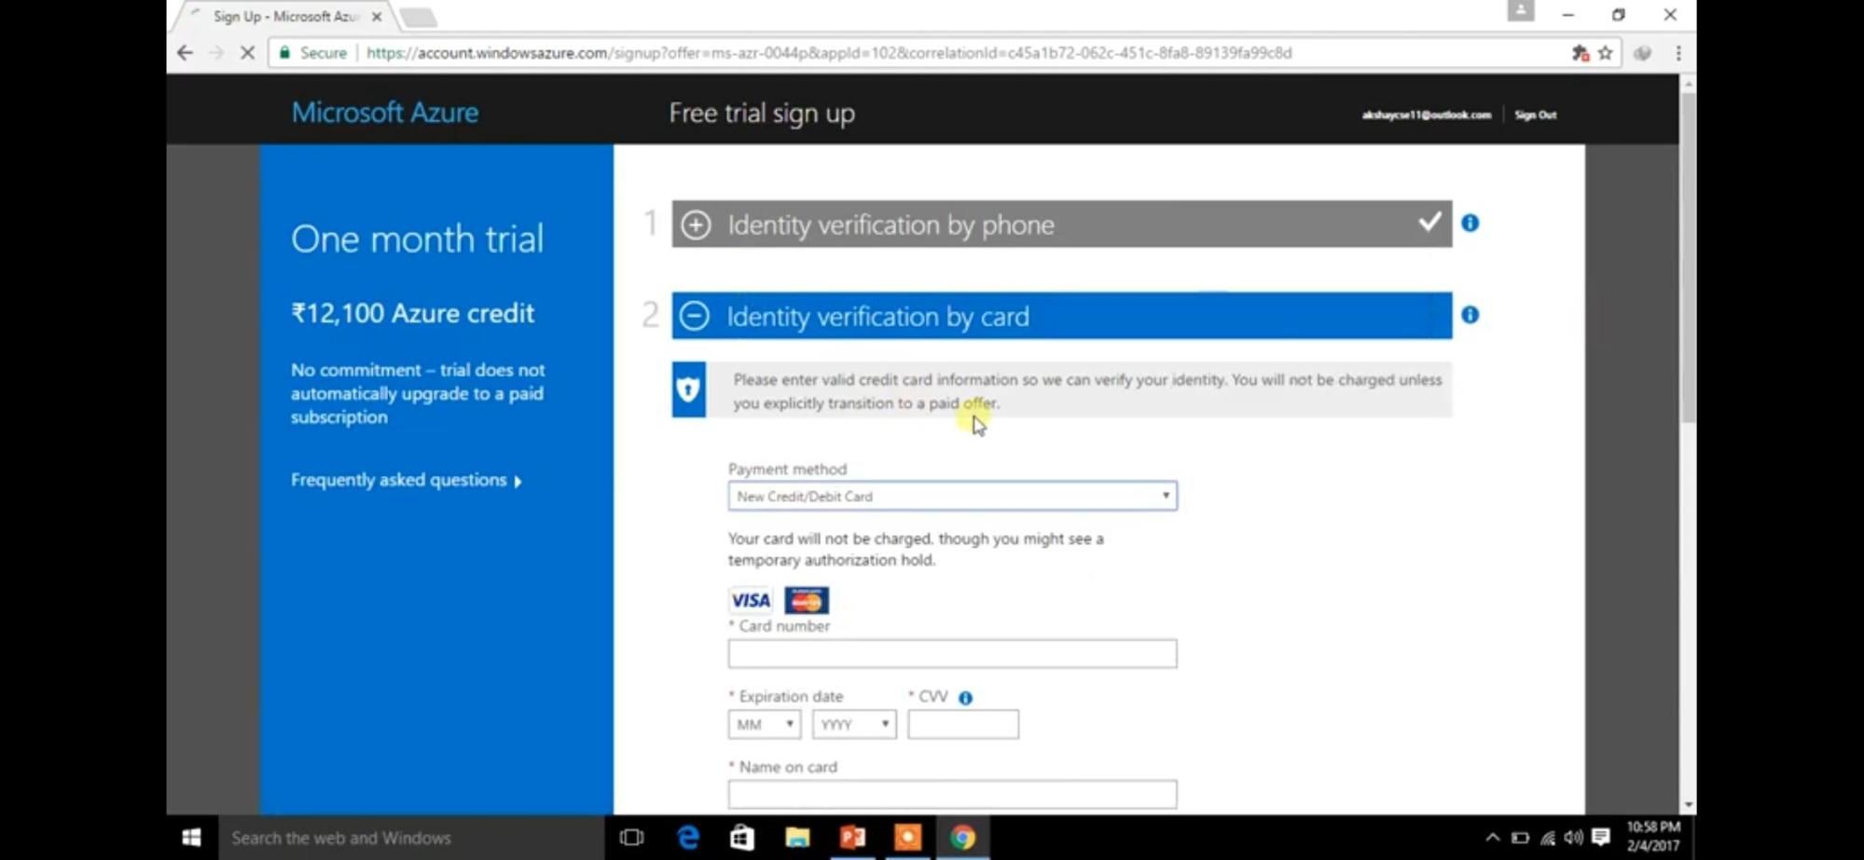Click the MasterCard logo

coord(807,600)
